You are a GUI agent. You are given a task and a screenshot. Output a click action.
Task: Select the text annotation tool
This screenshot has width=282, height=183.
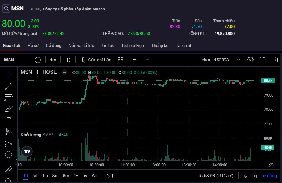pos(9,120)
